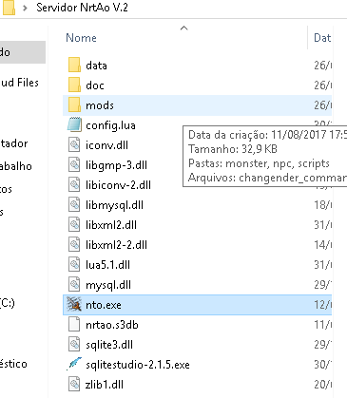This screenshot has height=398, width=347.
Task: Select the (C:) drive in navigation pane
Action: tap(7, 303)
